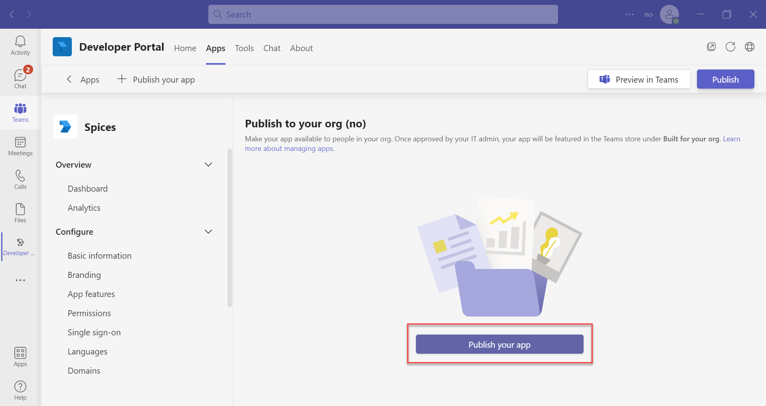Click the Spices app name
This screenshot has width=766, height=406.
point(100,127)
